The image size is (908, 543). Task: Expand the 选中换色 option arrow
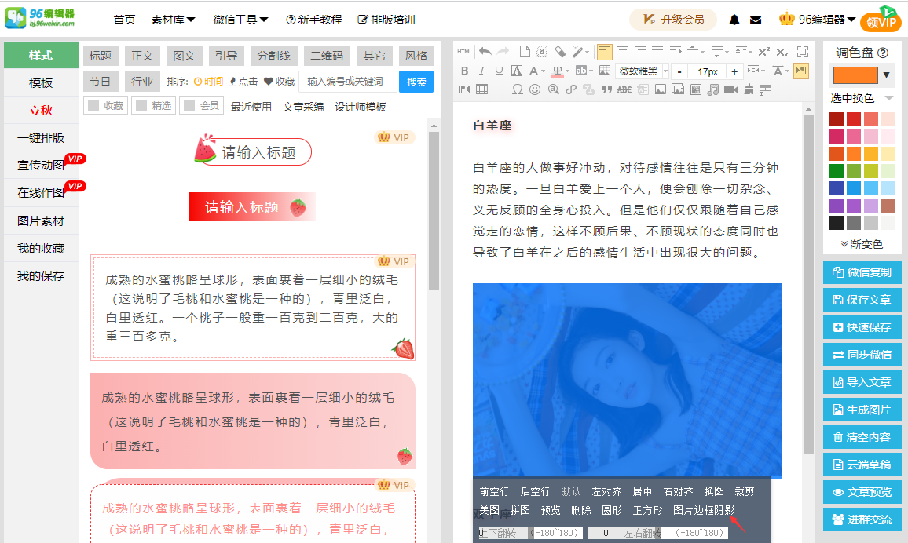click(x=889, y=98)
